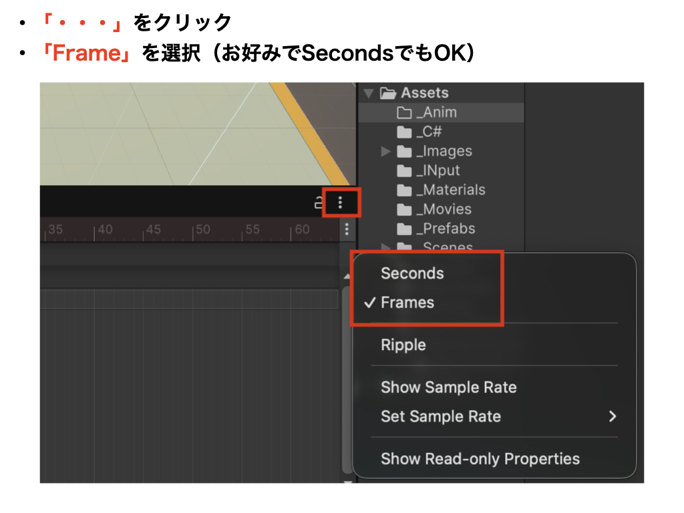Collapse the Assets folder tree

(x=368, y=94)
